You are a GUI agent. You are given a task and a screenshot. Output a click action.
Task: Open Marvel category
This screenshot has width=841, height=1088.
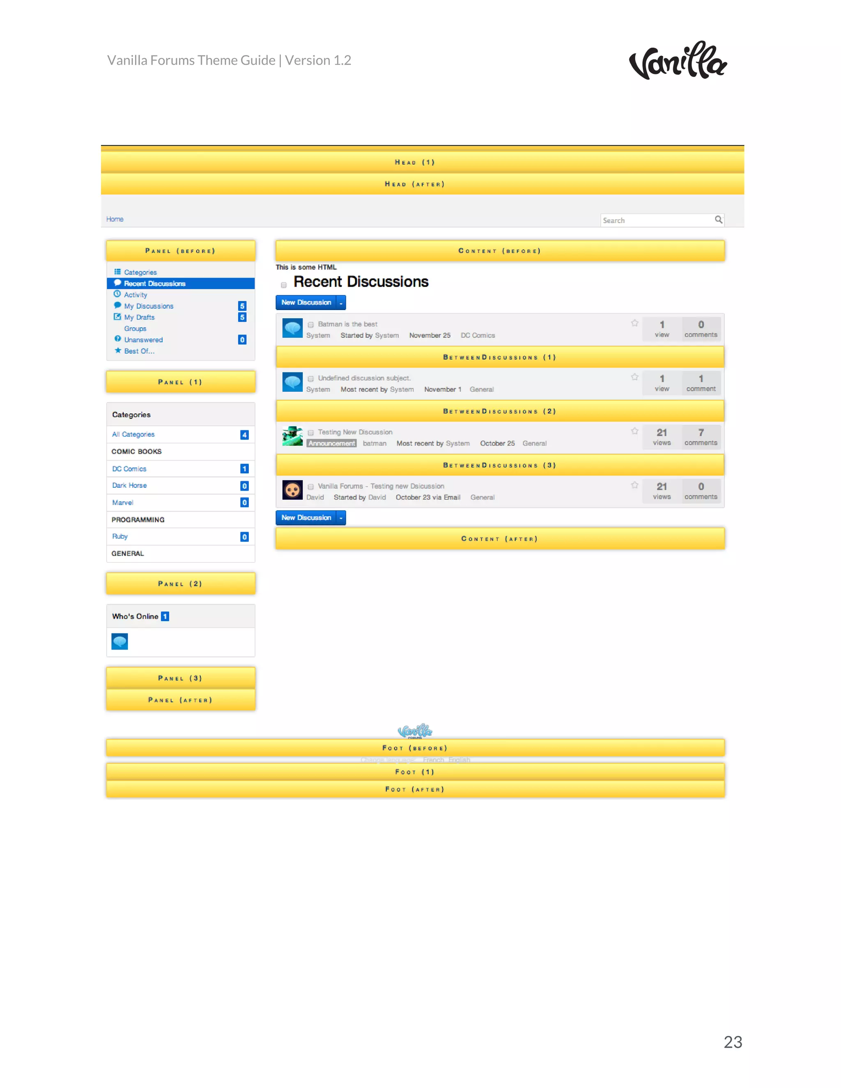122,503
